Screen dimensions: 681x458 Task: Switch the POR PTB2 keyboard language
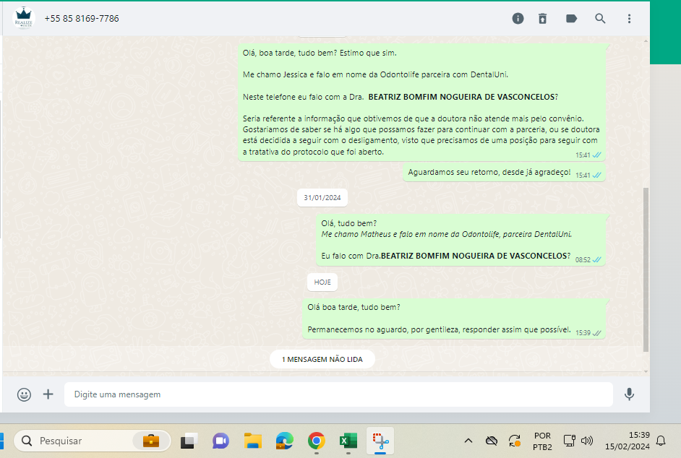click(542, 441)
